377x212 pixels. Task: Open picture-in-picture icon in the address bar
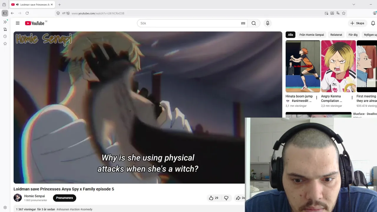[x=326, y=13]
